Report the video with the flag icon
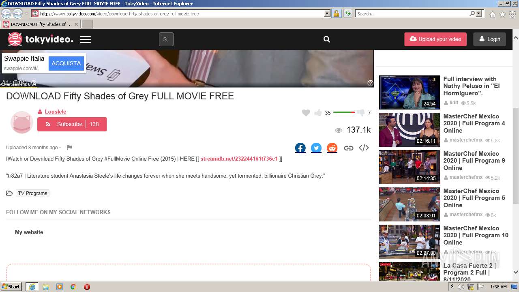 pyautogui.click(x=69, y=148)
